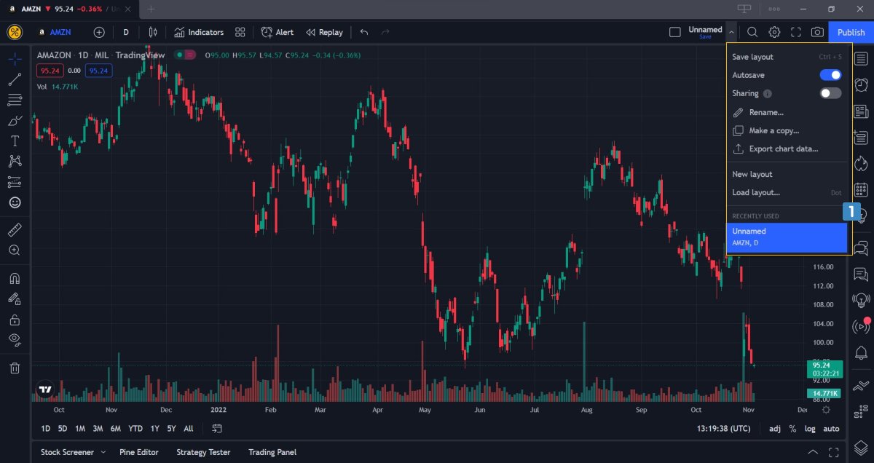Open the layout setup square icon
This screenshot has height=463, width=874.
(675, 32)
